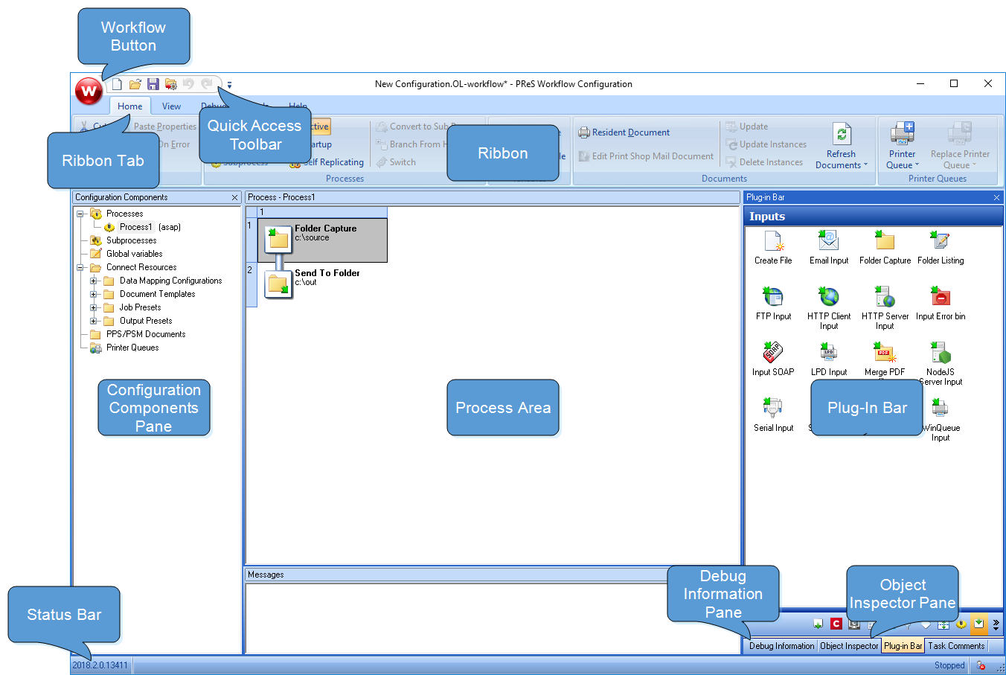Viewport: 1006px width, 675px height.
Task: Click the Save floppy disk icon
Action: coord(153,84)
